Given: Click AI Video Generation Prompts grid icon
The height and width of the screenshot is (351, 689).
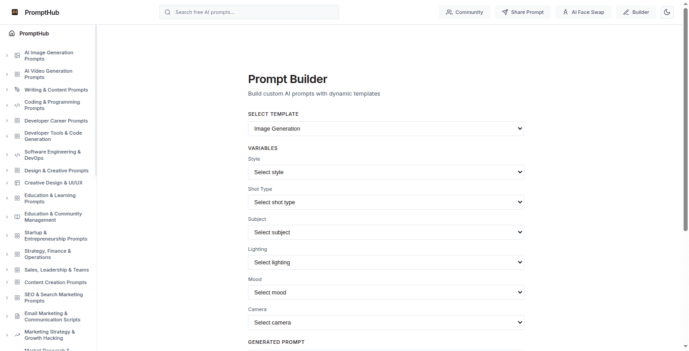Looking at the screenshot, I should (17, 74).
